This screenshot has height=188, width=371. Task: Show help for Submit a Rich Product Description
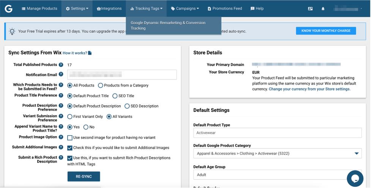click(61, 157)
